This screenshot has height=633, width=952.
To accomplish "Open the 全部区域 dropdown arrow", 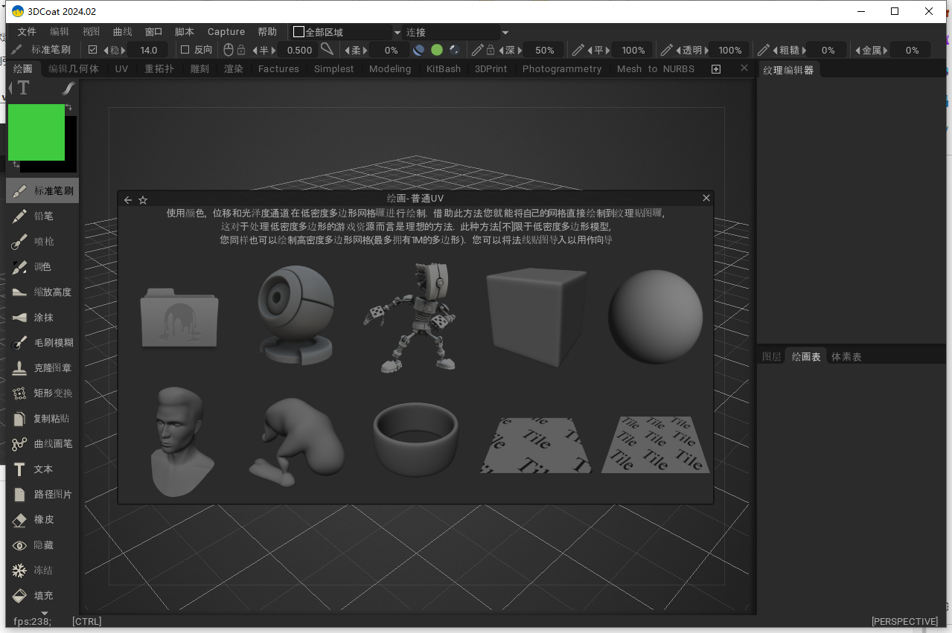I will 397,33.
